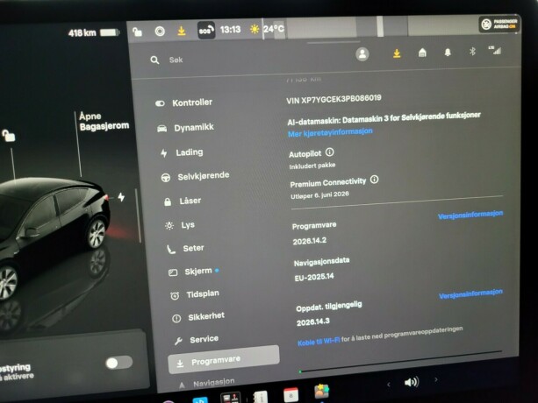
Task: Tap the black car model image
Action: tap(54, 237)
